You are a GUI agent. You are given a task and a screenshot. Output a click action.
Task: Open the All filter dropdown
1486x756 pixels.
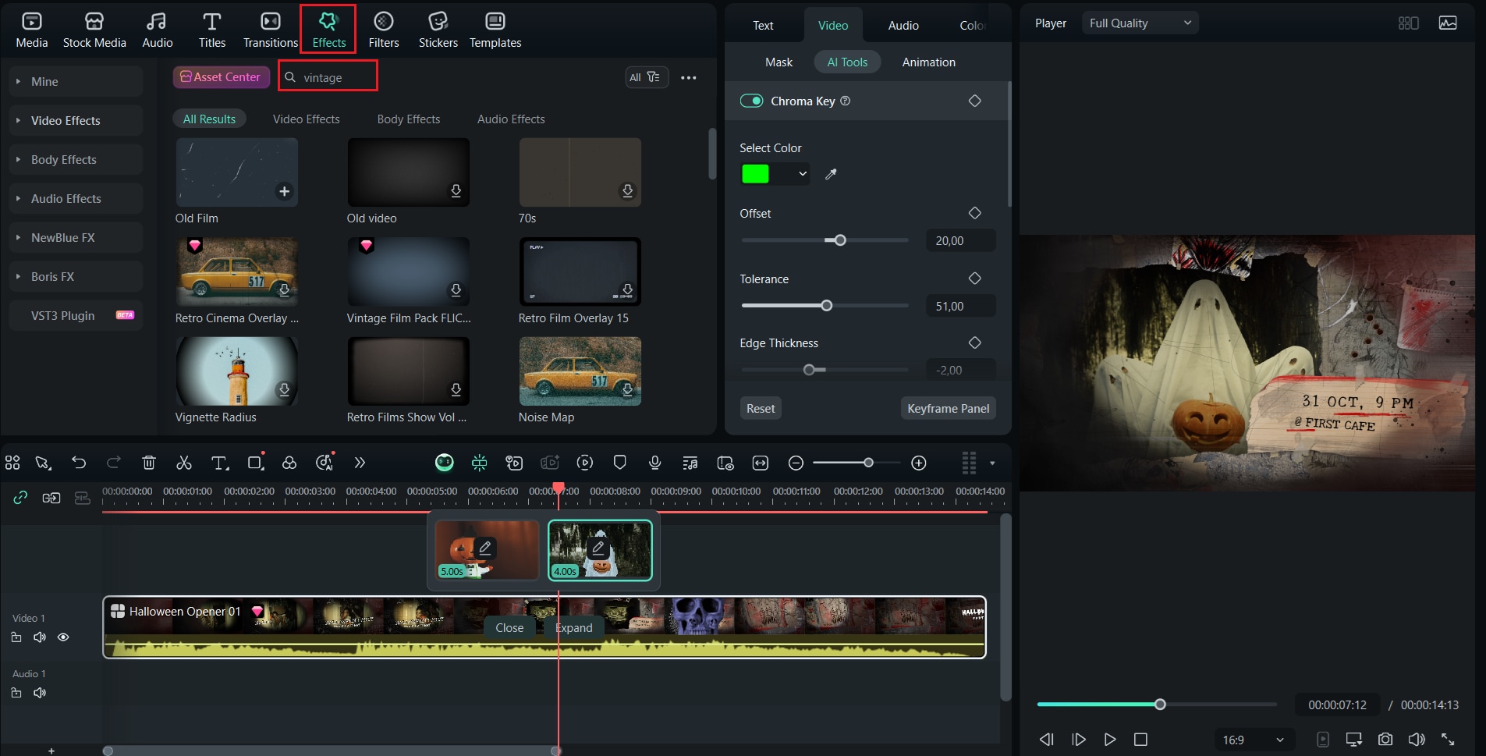pyautogui.click(x=647, y=77)
